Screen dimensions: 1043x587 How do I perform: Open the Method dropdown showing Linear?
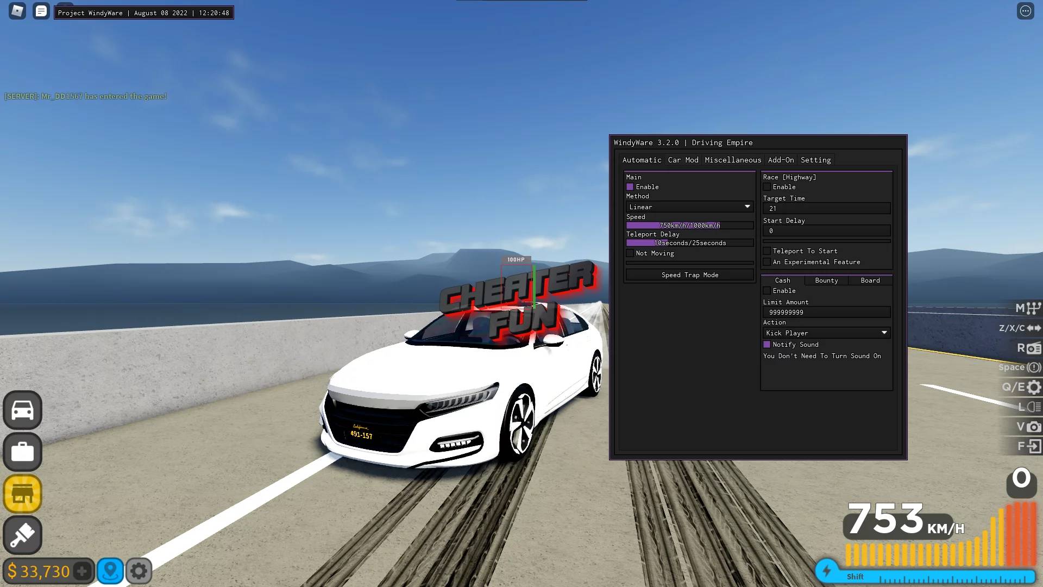689,207
